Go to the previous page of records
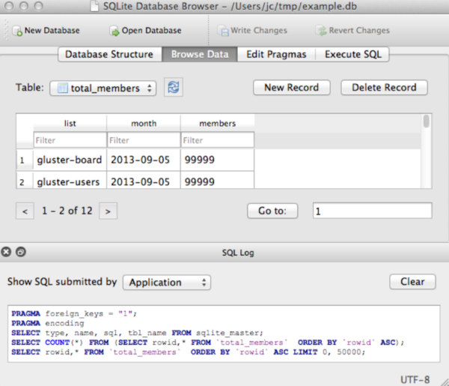Screen dimensions: 449x386 pyautogui.click(x=25, y=211)
